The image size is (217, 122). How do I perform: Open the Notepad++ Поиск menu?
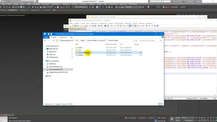[83, 23]
